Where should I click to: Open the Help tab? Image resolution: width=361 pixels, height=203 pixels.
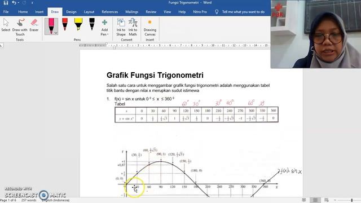182,12
